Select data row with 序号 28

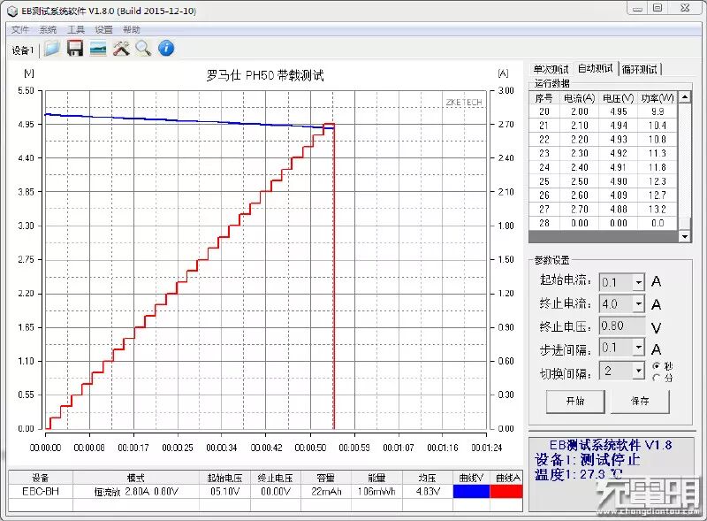(x=604, y=223)
